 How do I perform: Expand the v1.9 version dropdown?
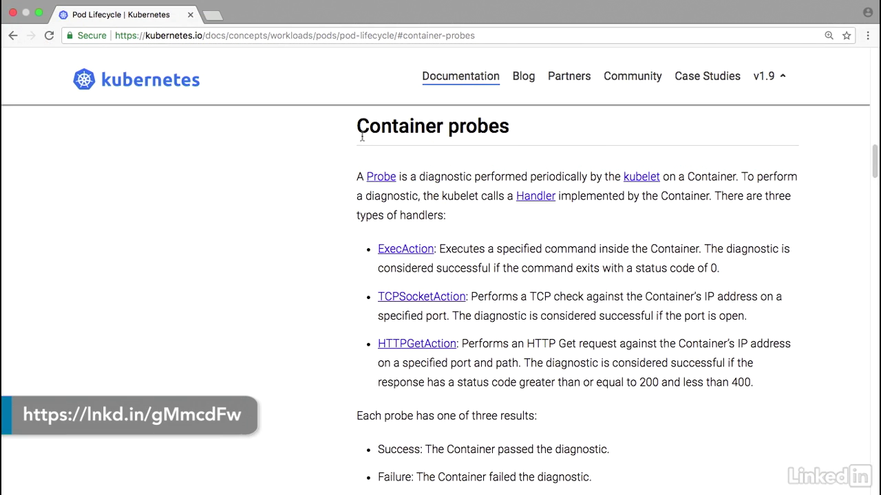(x=769, y=76)
